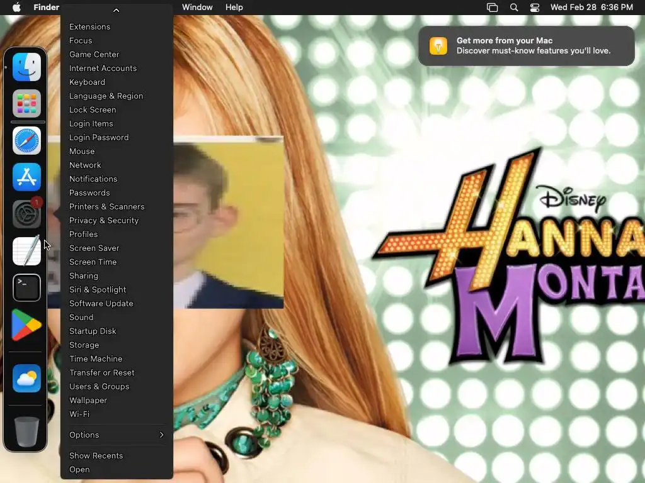Screen dimensions: 645x483
Task: Click the Tips lightbulb notification icon
Action: coord(438,45)
